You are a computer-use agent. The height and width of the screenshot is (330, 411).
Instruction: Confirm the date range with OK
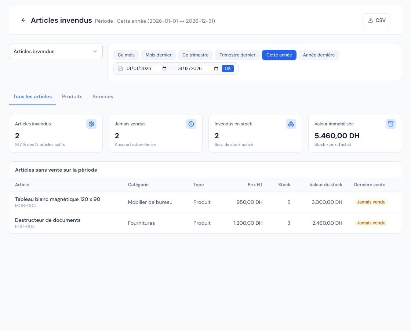tap(228, 69)
